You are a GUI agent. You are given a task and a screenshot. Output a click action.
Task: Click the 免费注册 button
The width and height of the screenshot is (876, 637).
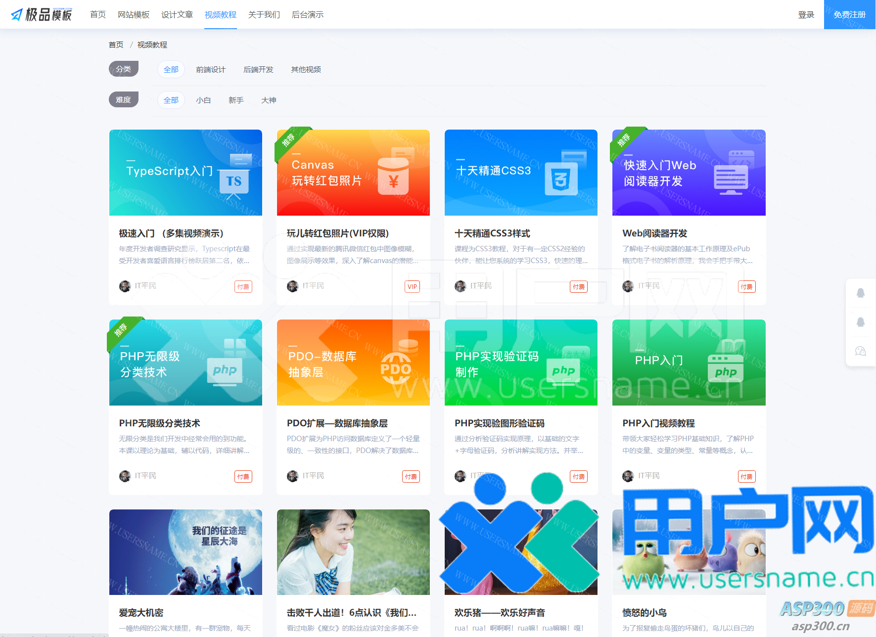tap(849, 14)
